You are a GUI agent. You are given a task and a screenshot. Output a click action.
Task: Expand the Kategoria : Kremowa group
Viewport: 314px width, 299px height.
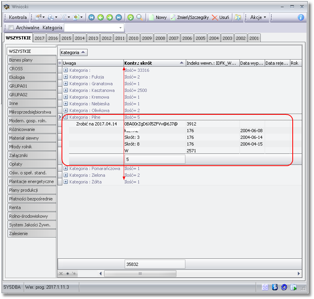(66, 97)
